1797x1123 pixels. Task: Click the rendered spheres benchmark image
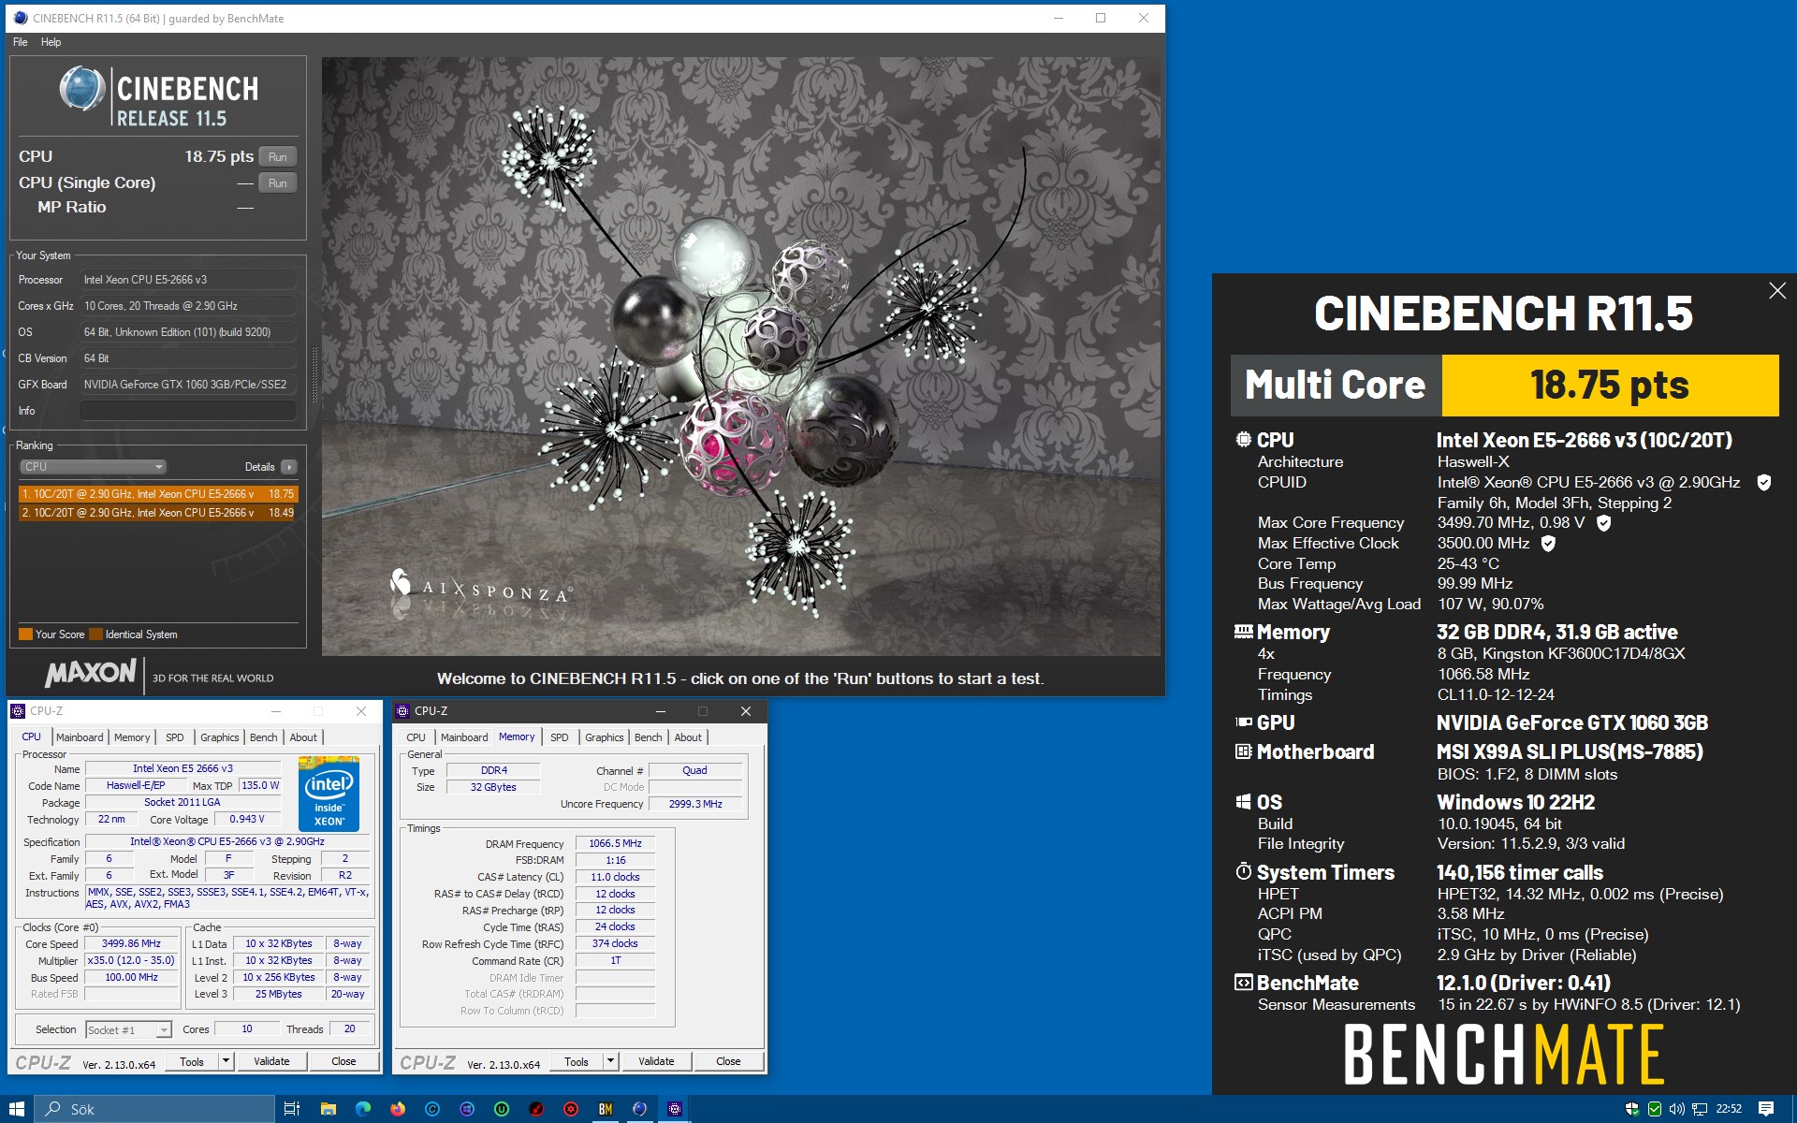741,357
